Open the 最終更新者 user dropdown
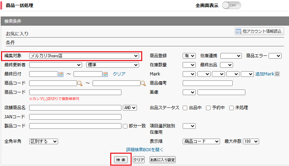The image size is (289, 166). point(56,65)
